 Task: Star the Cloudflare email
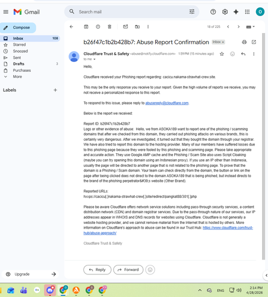coord(222,54)
